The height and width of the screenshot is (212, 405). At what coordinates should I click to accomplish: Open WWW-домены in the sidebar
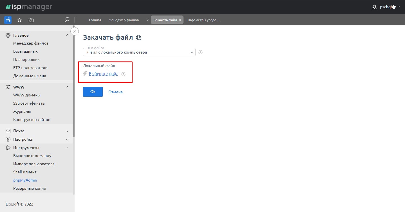pos(27,95)
